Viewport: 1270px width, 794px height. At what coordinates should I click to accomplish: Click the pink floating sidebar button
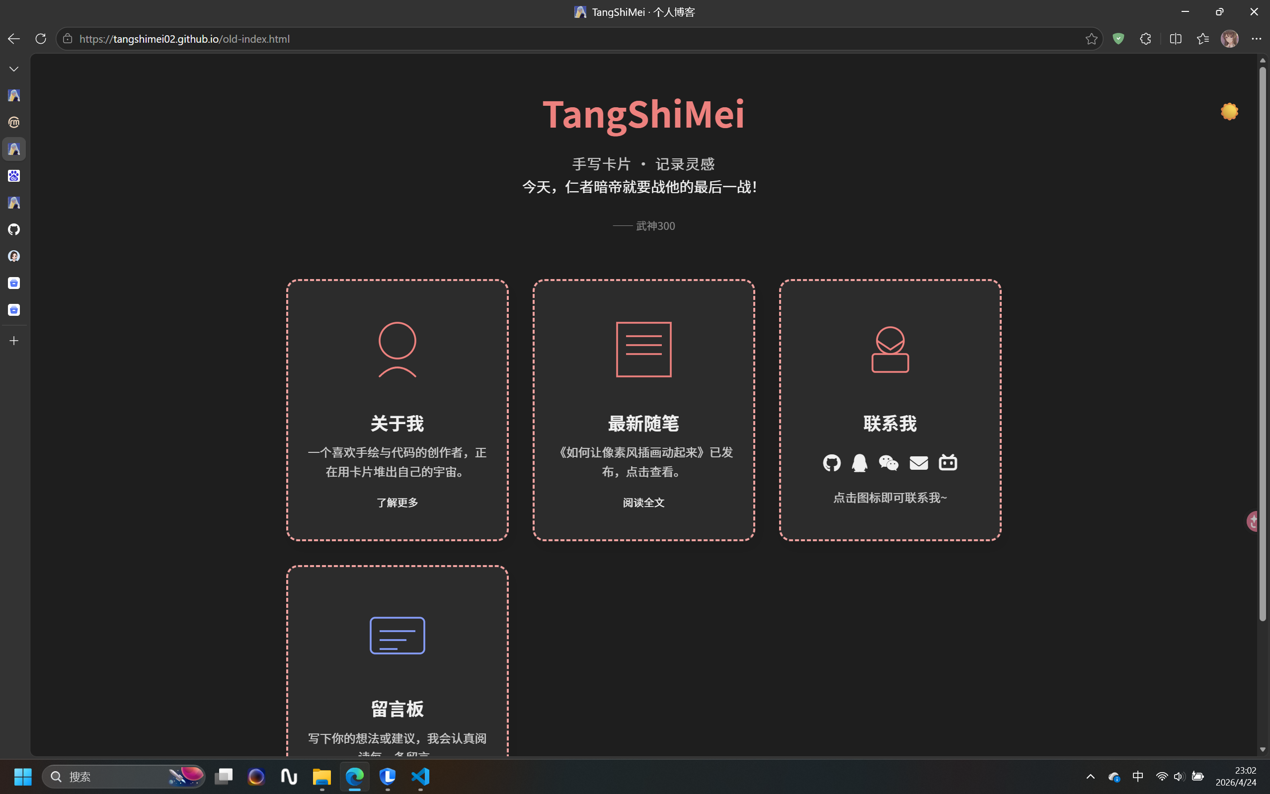pyautogui.click(x=1253, y=521)
